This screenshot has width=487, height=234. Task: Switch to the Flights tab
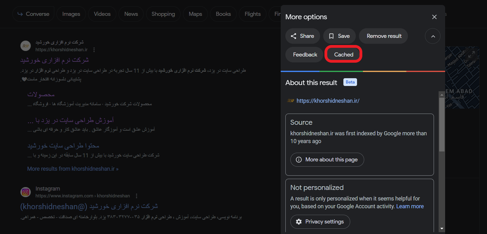(252, 14)
